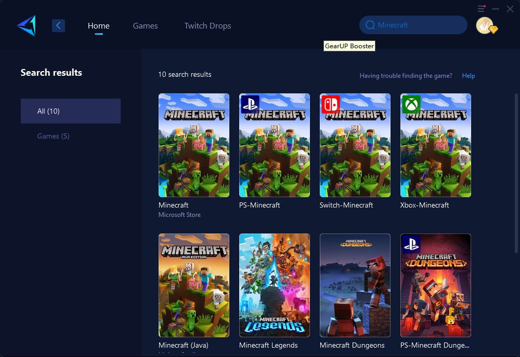Close the GearUP Booster window
This screenshot has width=520, height=357.
[510, 9]
